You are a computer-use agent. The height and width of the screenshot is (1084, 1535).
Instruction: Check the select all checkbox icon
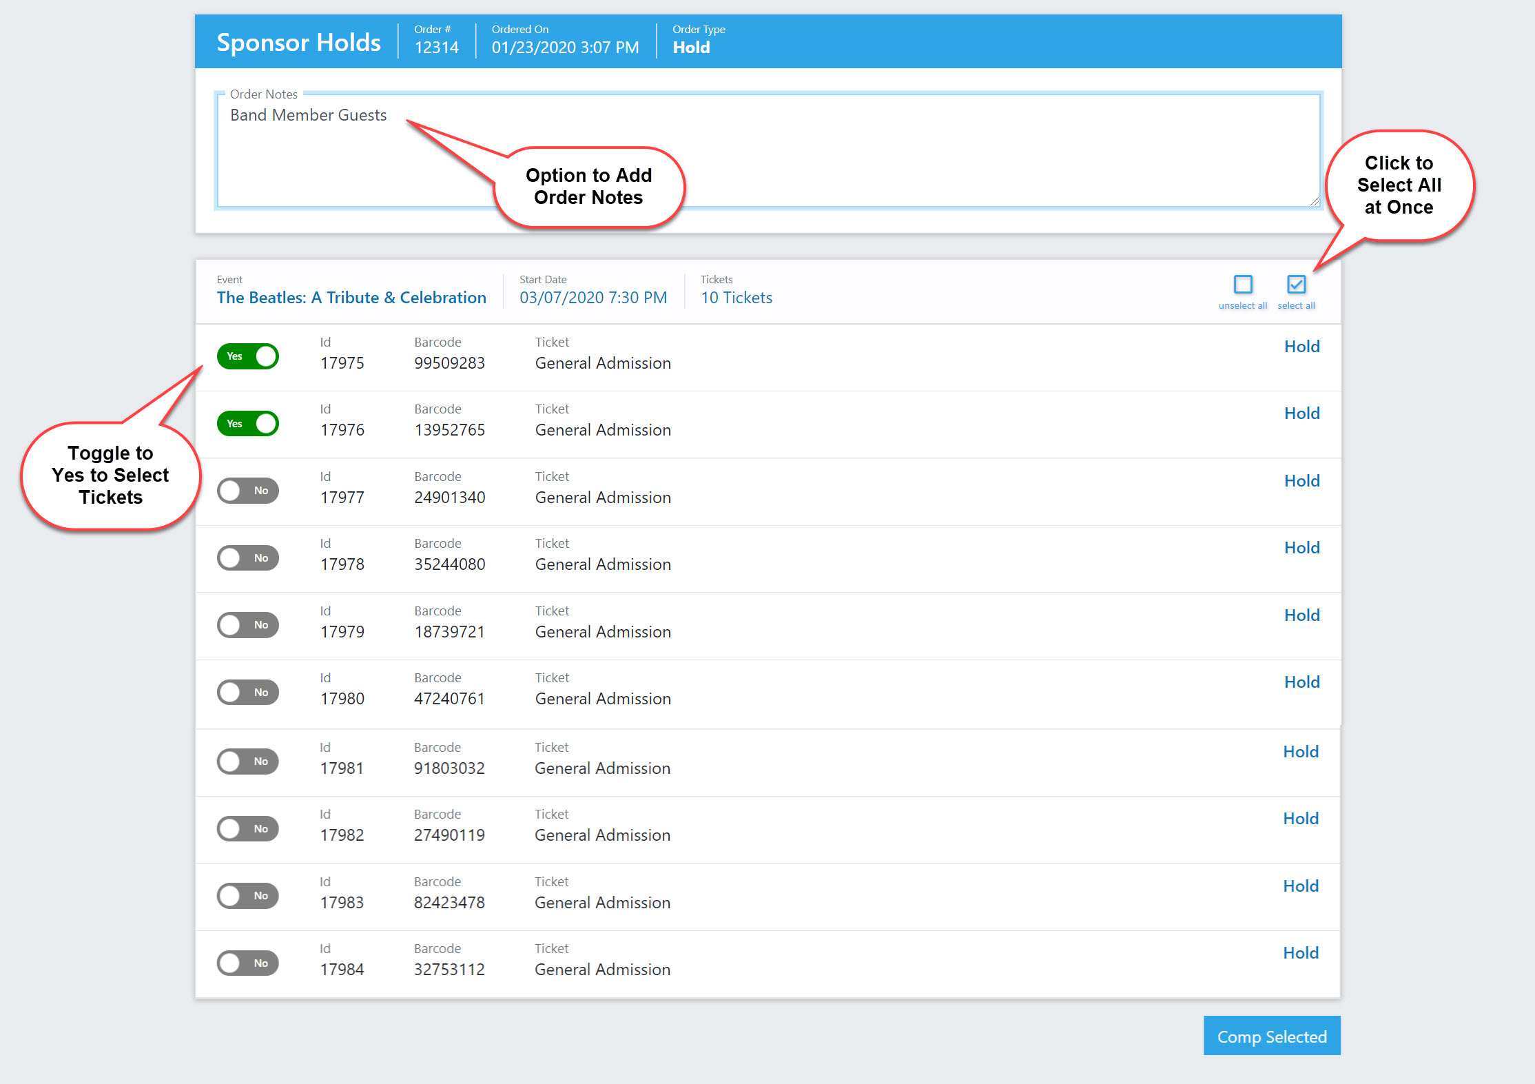[x=1296, y=285]
